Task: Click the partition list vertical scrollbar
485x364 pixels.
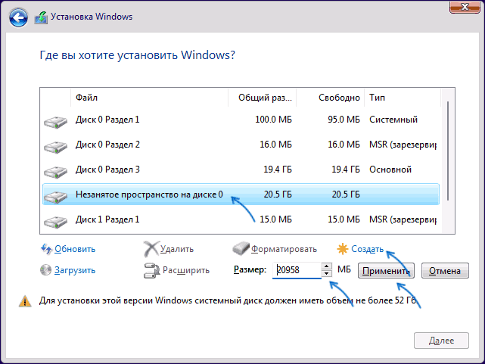Action: click(x=448, y=151)
